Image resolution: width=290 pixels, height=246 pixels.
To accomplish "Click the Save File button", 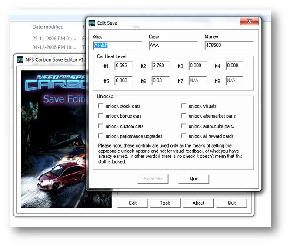I will 153,179.
